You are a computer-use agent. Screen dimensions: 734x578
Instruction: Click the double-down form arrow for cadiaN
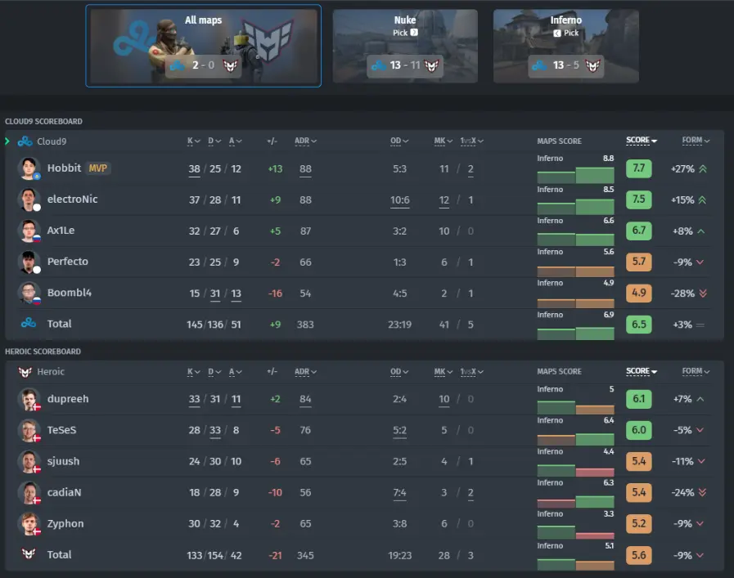(x=702, y=492)
